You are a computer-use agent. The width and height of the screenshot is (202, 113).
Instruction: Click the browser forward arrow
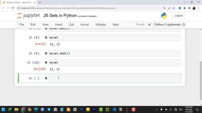(x=8, y=8)
